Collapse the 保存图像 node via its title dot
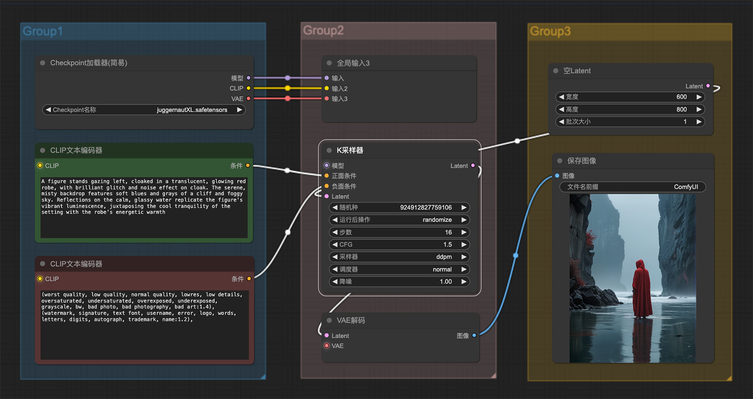The height and width of the screenshot is (399, 753). (560, 161)
